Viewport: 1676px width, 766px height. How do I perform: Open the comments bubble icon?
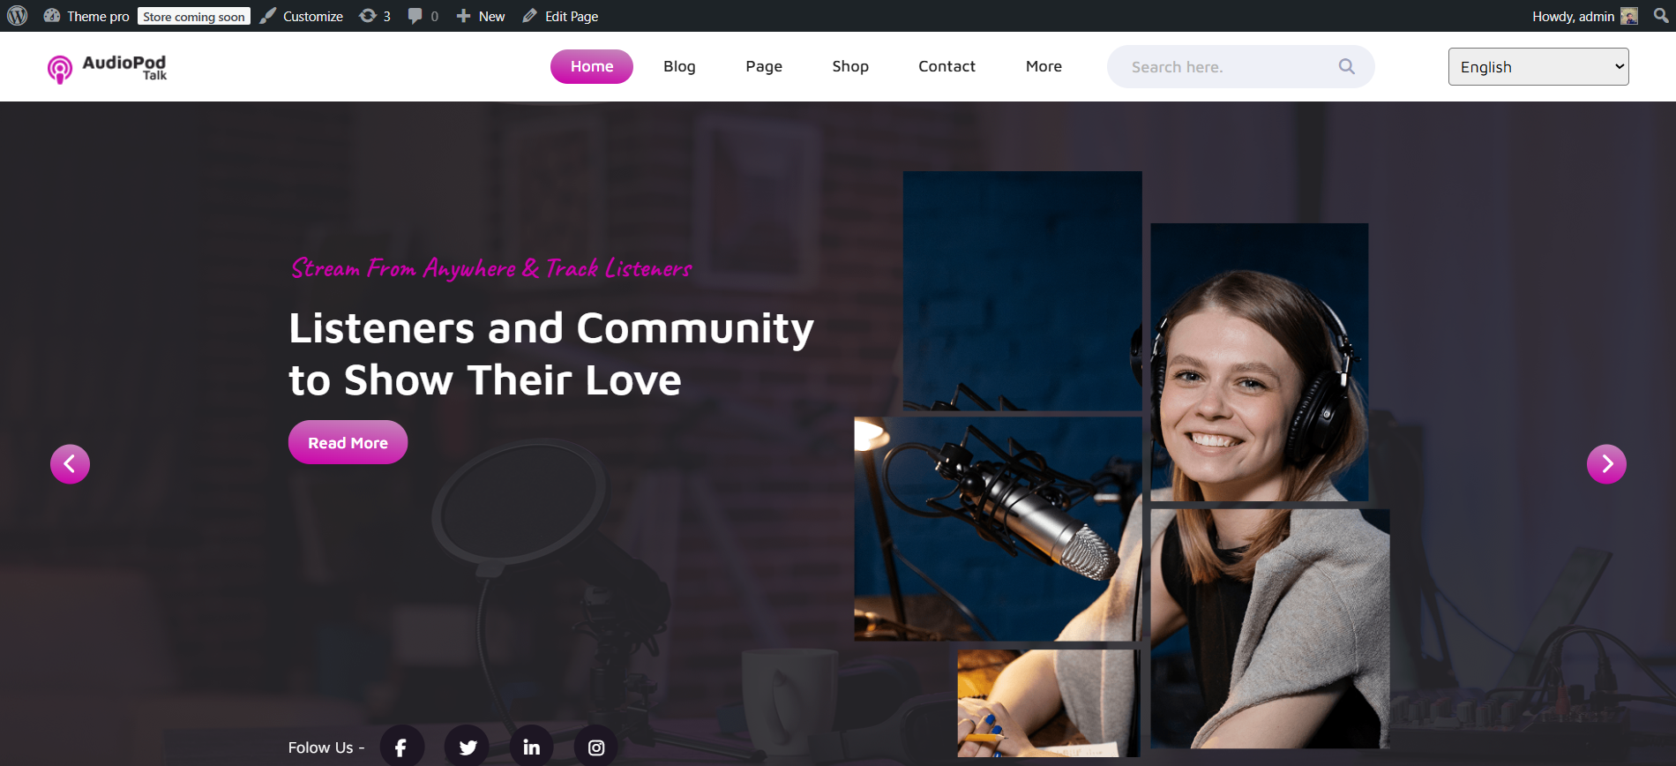[x=423, y=16]
